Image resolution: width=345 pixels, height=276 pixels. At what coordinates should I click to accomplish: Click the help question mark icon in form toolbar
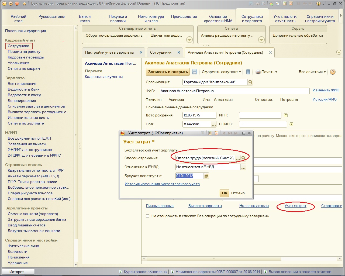point(333,72)
